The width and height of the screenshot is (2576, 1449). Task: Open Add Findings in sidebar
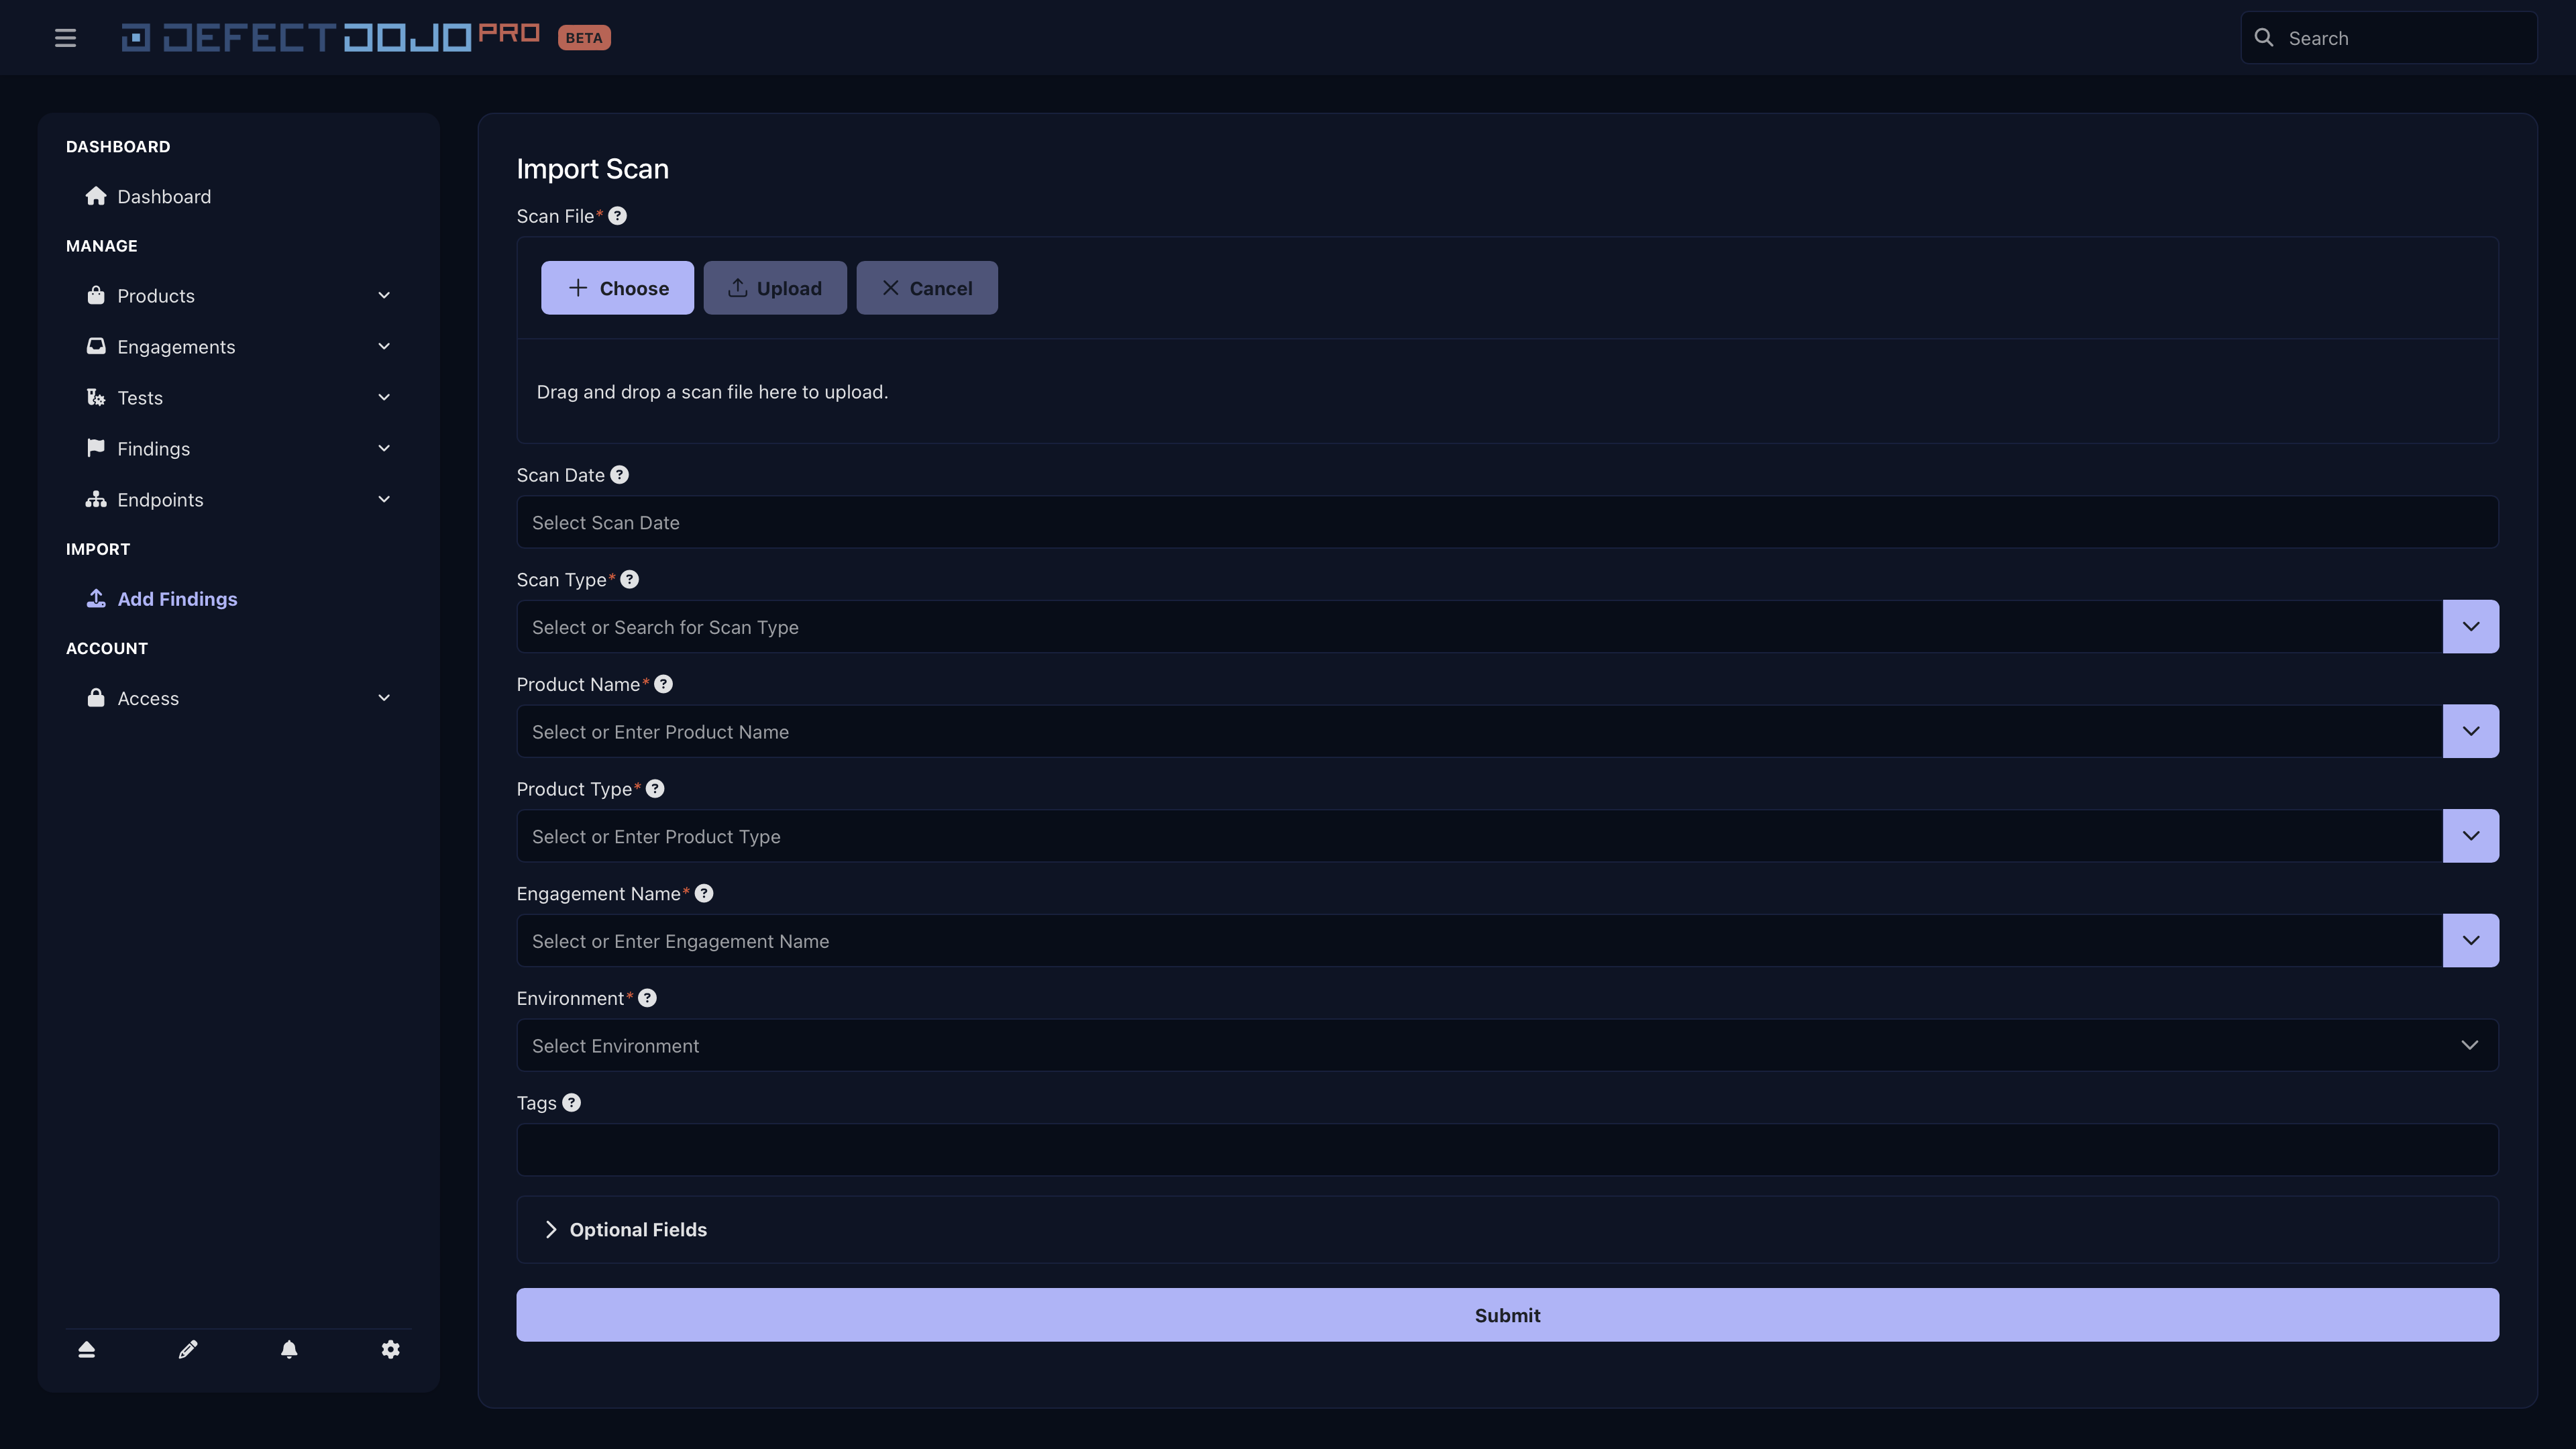point(177,599)
